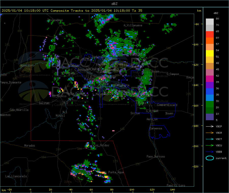
Task: Click the green VBCU arrow in the legend
Action: point(210,145)
